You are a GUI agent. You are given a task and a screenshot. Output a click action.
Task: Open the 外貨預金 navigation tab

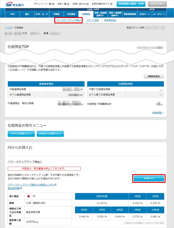(x=71, y=14)
